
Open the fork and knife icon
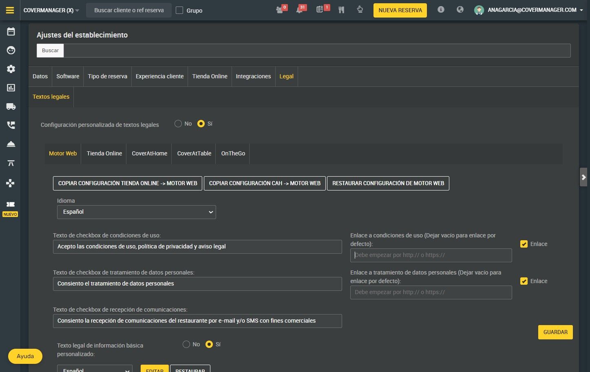(x=341, y=10)
